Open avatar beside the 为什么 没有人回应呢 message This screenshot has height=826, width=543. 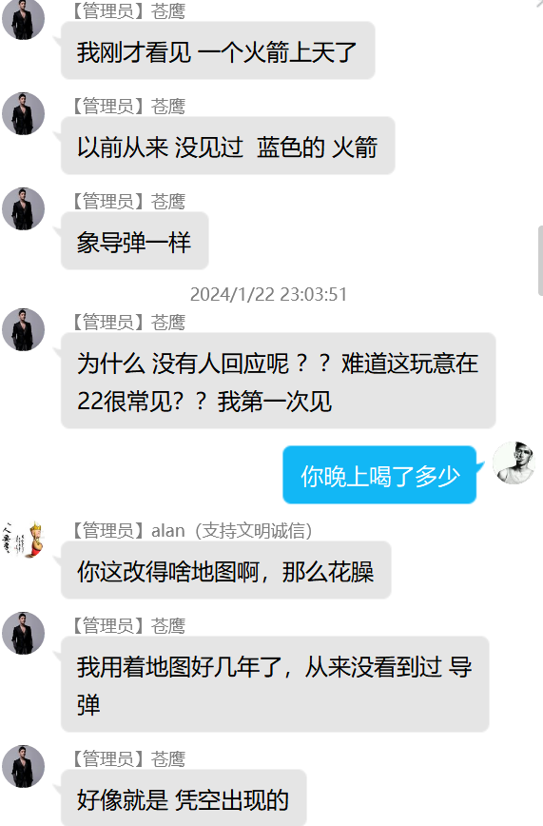pos(23,330)
